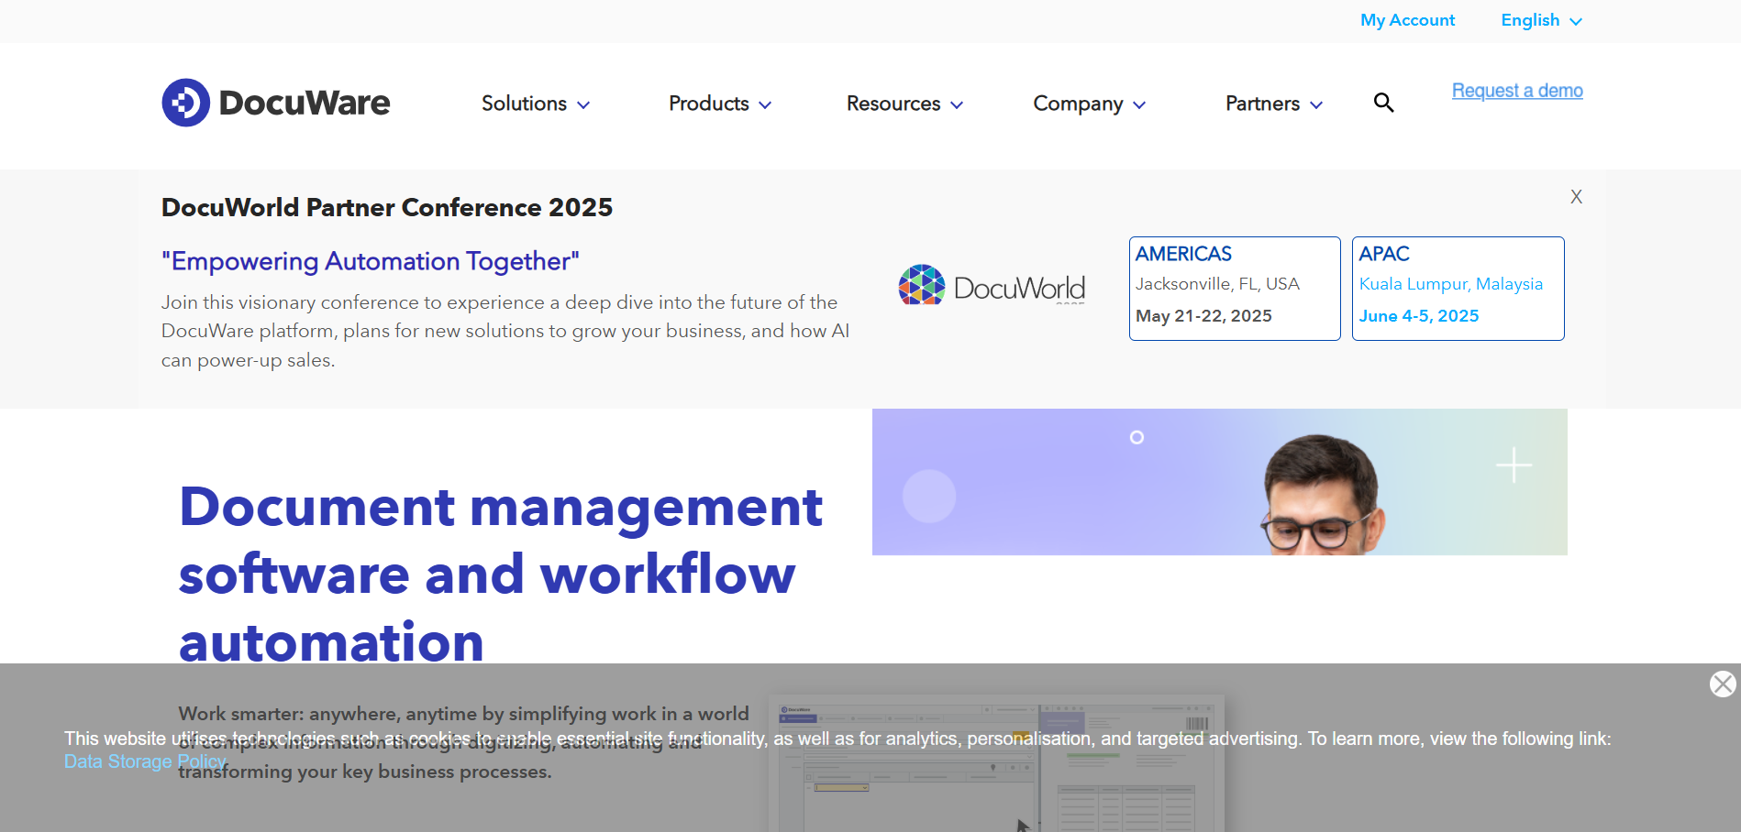1741x832 pixels.
Task: Click the DocuWare logo icon
Action: coord(185,103)
